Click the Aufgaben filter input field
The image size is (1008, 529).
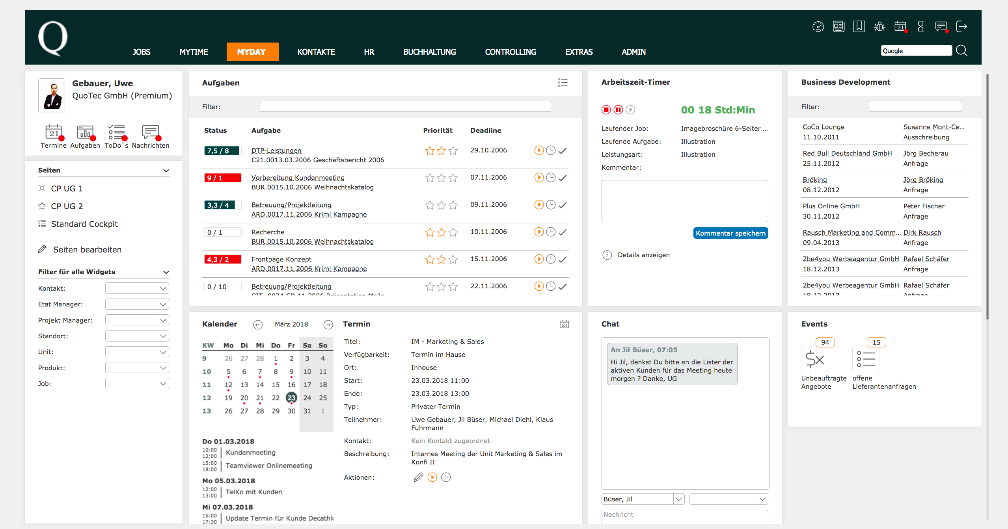click(x=404, y=106)
